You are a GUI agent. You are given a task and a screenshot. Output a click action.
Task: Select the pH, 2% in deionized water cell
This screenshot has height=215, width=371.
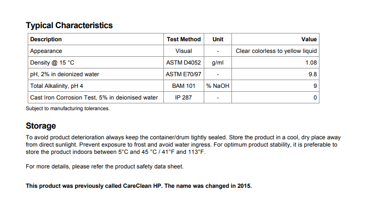66,74
